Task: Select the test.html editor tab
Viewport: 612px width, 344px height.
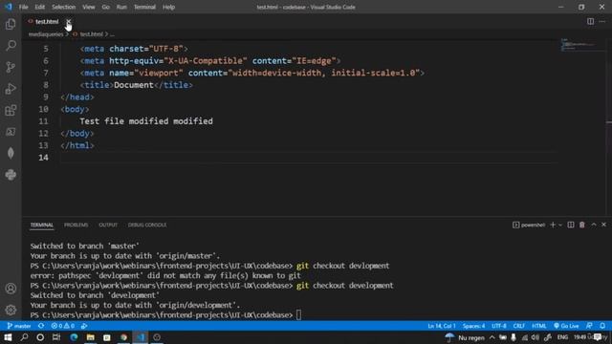Action: 47,21
